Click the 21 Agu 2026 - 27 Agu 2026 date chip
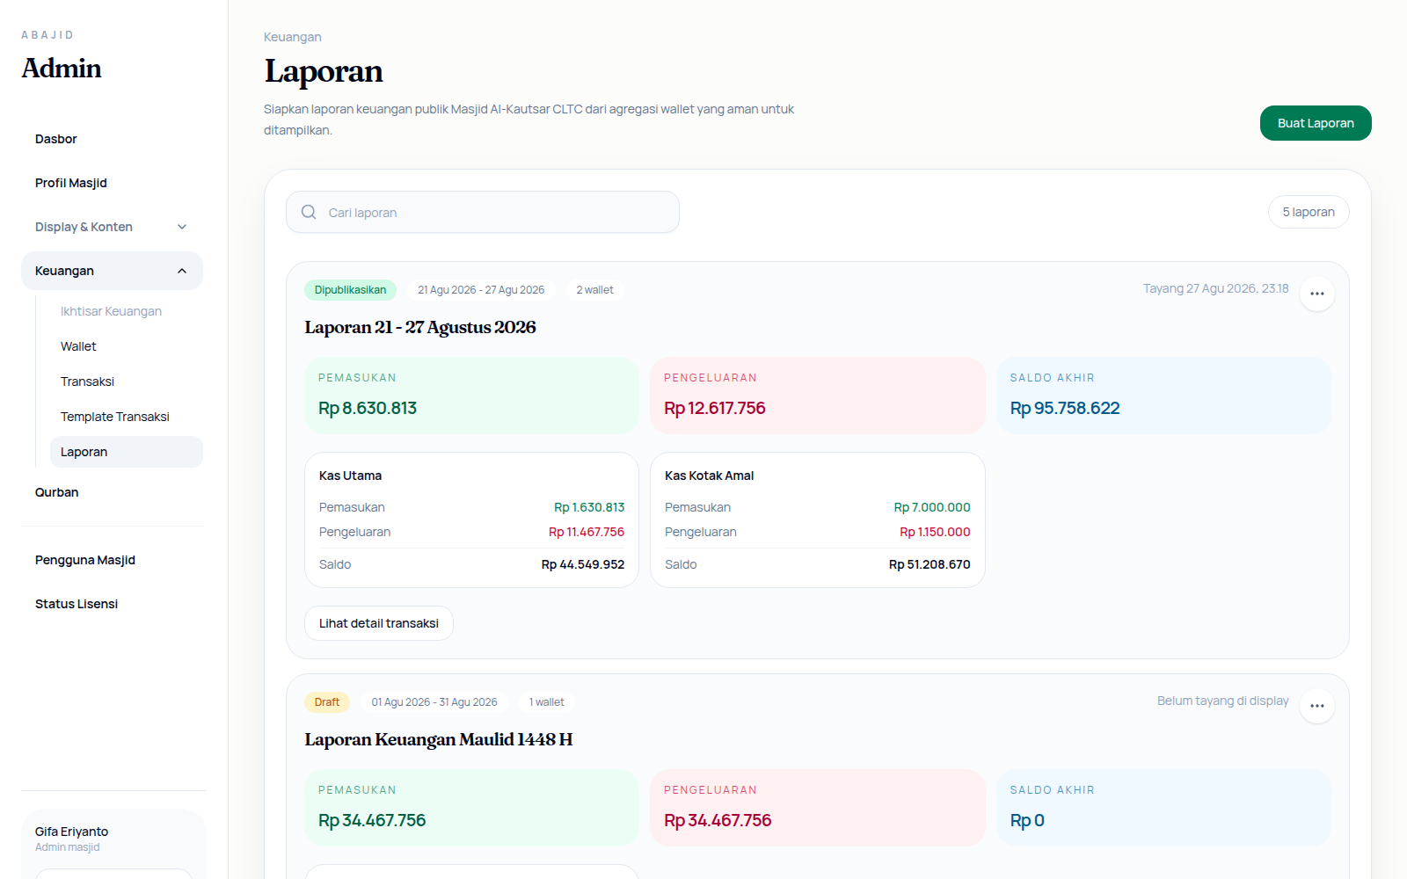Viewport: 1407px width, 879px height. click(x=481, y=290)
